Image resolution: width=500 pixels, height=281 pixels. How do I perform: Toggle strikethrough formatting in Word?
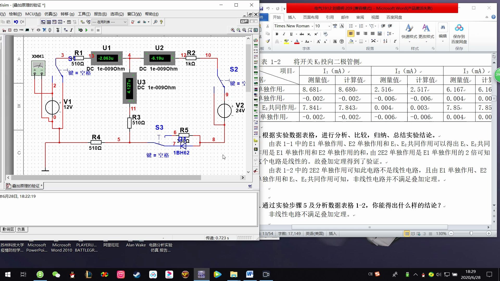[302, 34]
